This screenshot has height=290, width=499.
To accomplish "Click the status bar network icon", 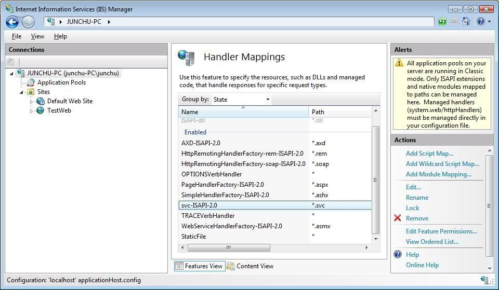I will tap(484, 280).
